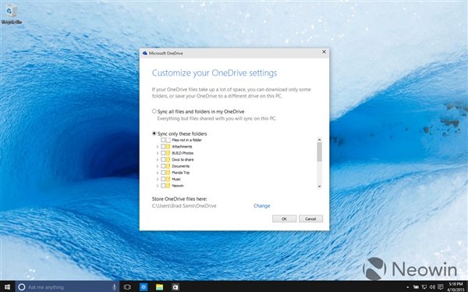468x292 pixels.
Task: Close the Microsoft OneDrive dialog
Action: click(324, 52)
